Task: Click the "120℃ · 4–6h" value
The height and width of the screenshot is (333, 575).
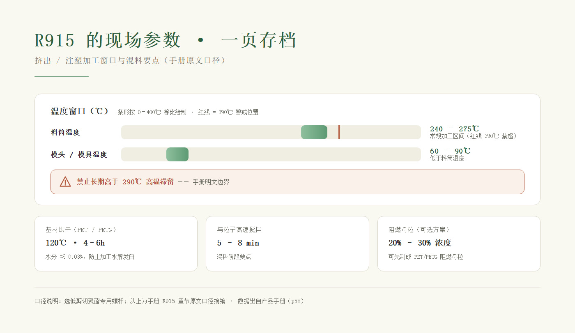Action: [x=75, y=243]
